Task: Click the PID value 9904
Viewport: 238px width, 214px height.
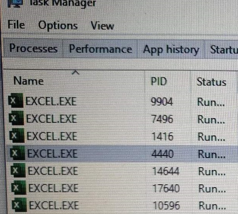Action: pos(162,101)
